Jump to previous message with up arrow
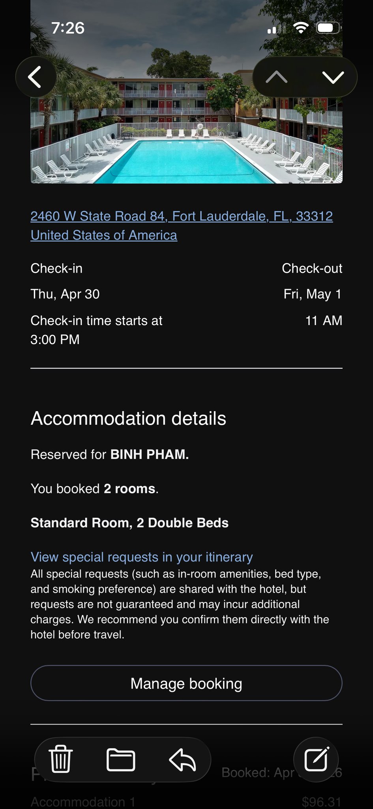Image resolution: width=373 pixels, height=809 pixels. tap(277, 77)
